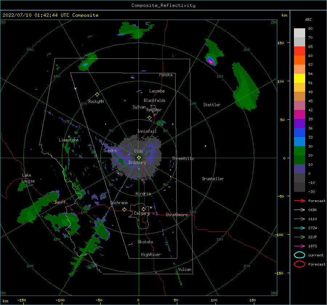327x305 pixels.
Task: Pick the 65 dBZ red color swatch
Action: click(299, 51)
